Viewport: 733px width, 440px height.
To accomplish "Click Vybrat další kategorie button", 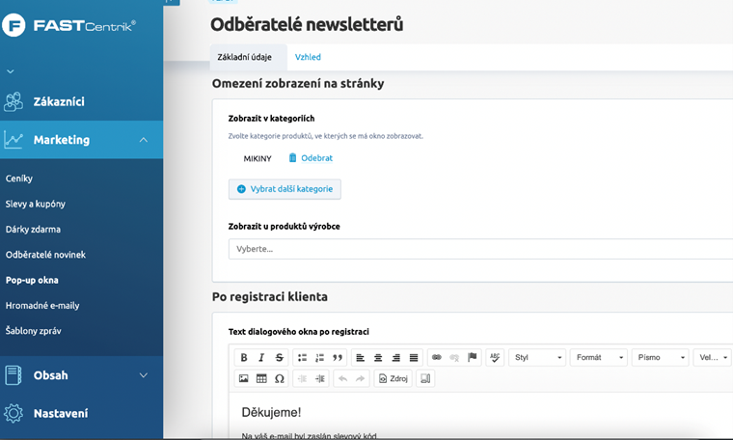I will point(285,189).
